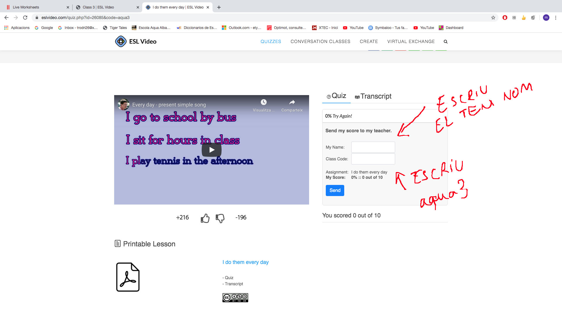Play the Every day song video

(x=211, y=150)
